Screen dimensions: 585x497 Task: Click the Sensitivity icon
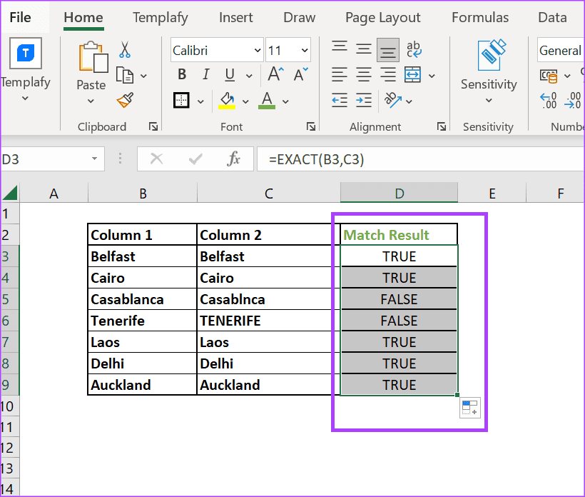coord(492,55)
